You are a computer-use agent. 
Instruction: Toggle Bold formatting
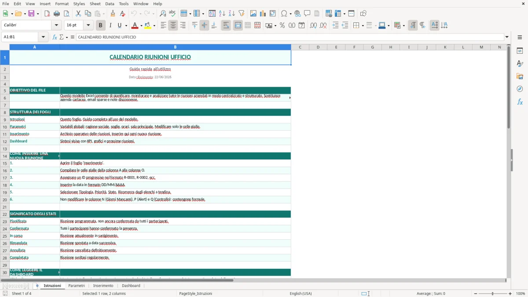coord(101,26)
